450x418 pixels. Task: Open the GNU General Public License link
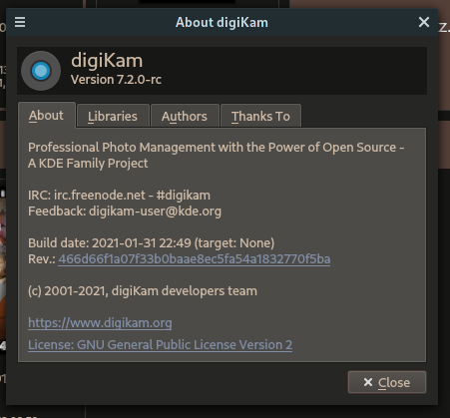160,345
